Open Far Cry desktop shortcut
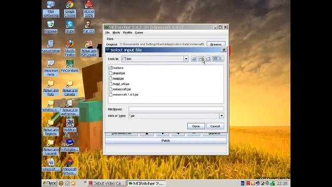Screen dimensions: 332x187 tap(89, 26)
